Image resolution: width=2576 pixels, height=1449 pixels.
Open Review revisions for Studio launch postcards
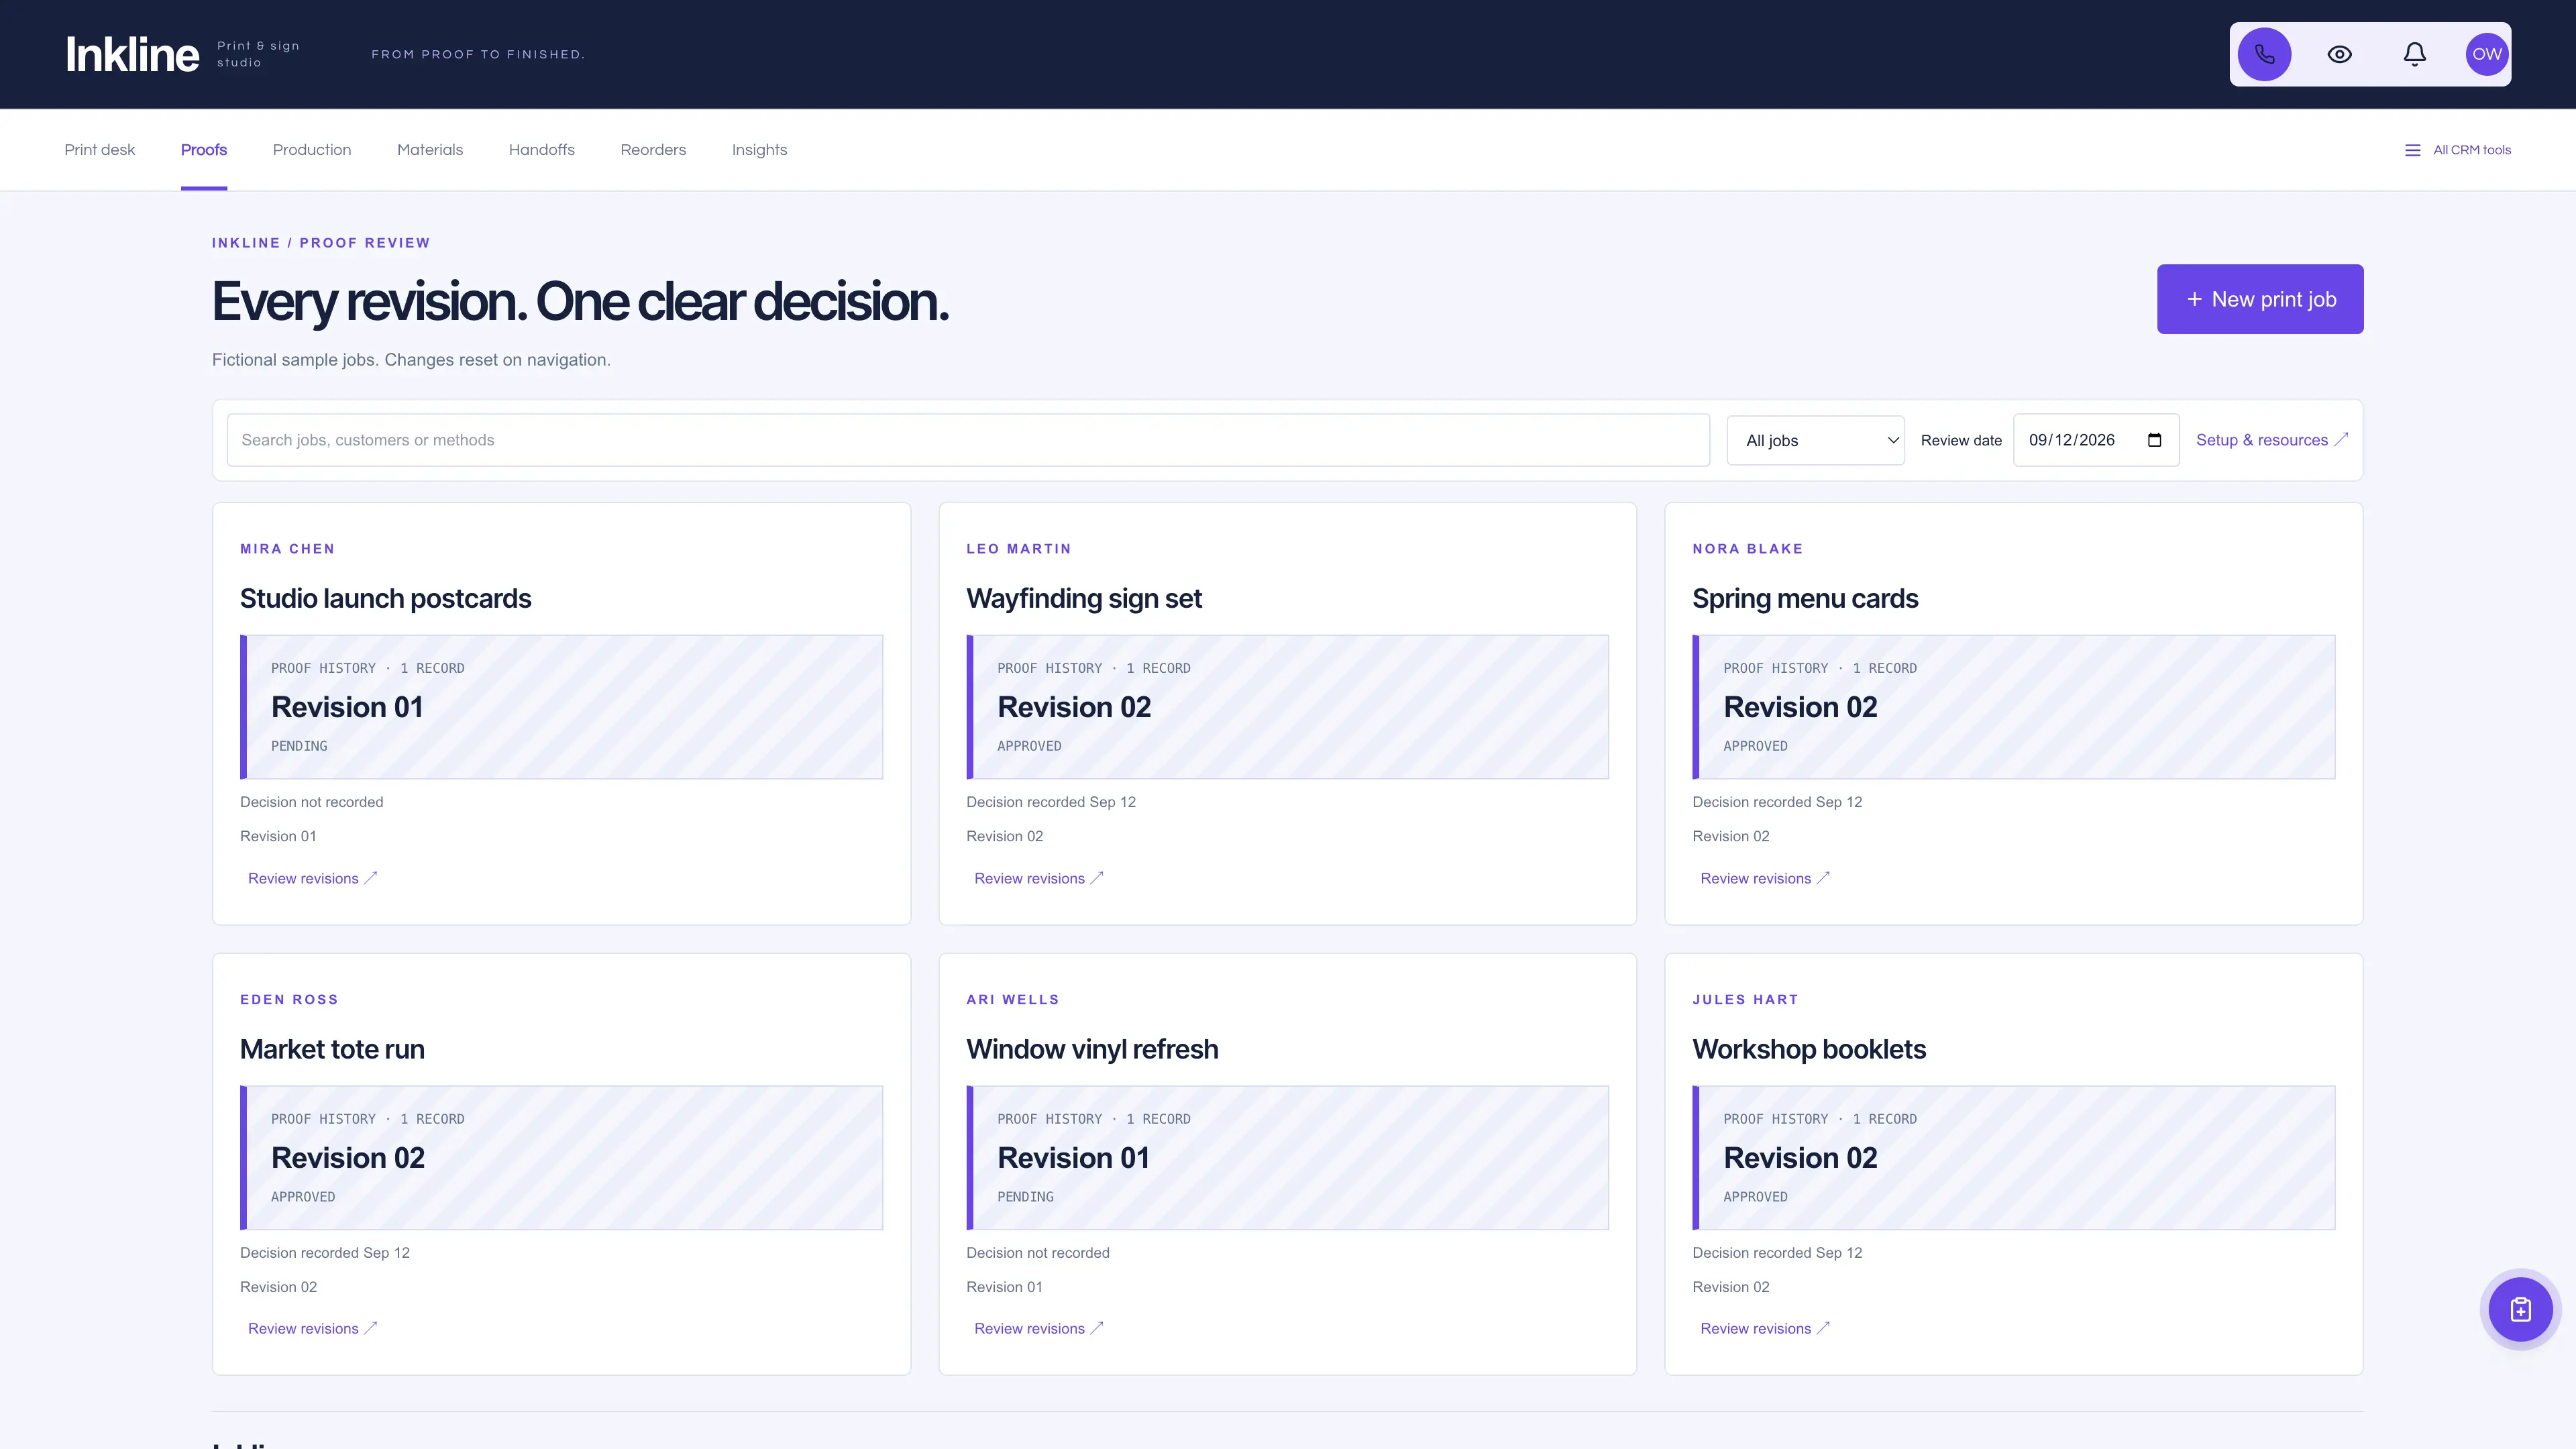point(312,878)
